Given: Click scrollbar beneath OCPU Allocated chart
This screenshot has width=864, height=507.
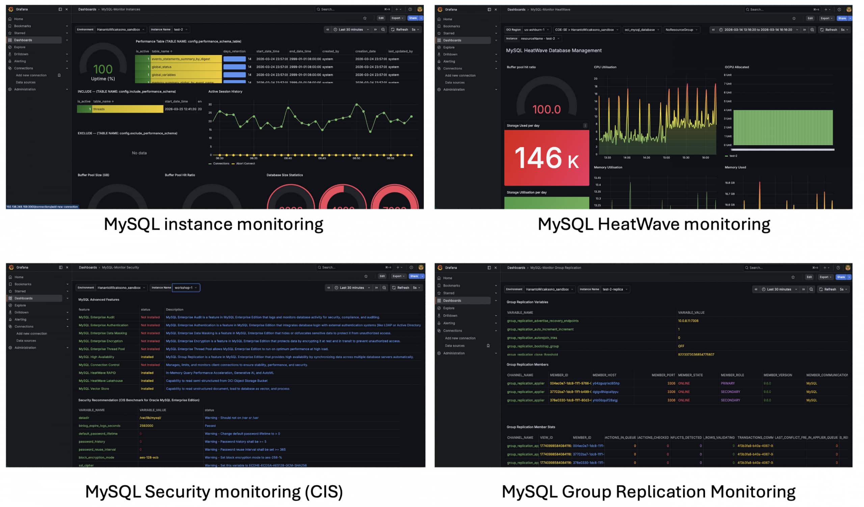Looking at the screenshot, I should tap(782, 150).
